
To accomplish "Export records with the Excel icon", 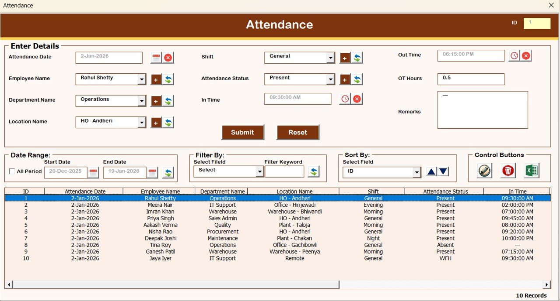I will [532, 171].
